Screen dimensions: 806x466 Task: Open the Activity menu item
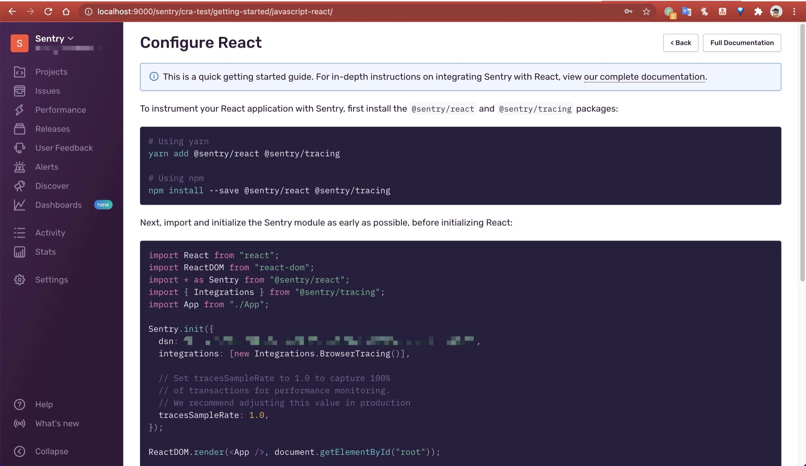point(50,233)
